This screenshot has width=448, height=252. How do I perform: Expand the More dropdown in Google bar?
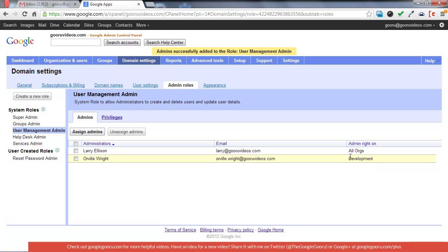(143, 25)
